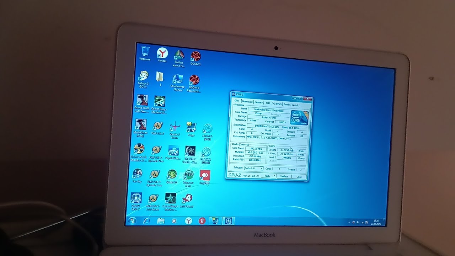Open the Fraps desktop shortcut
The image size is (455, 256).
click(x=191, y=129)
